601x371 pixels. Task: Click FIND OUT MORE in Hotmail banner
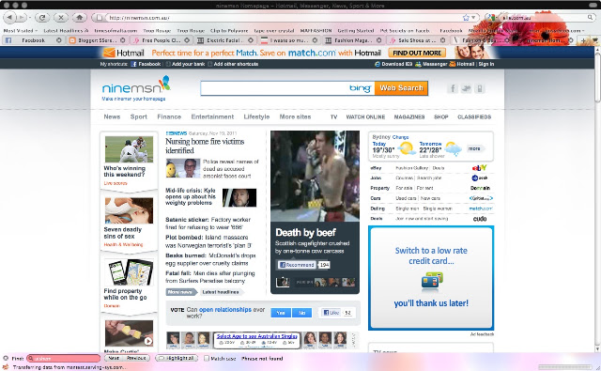417,53
